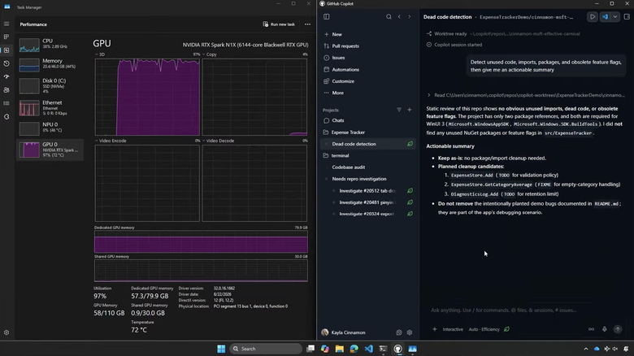Image resolution: width=634 pixels, height=356 pixels.
Task: Click glasses icon beside microphone
Action: tap(591, 329)
